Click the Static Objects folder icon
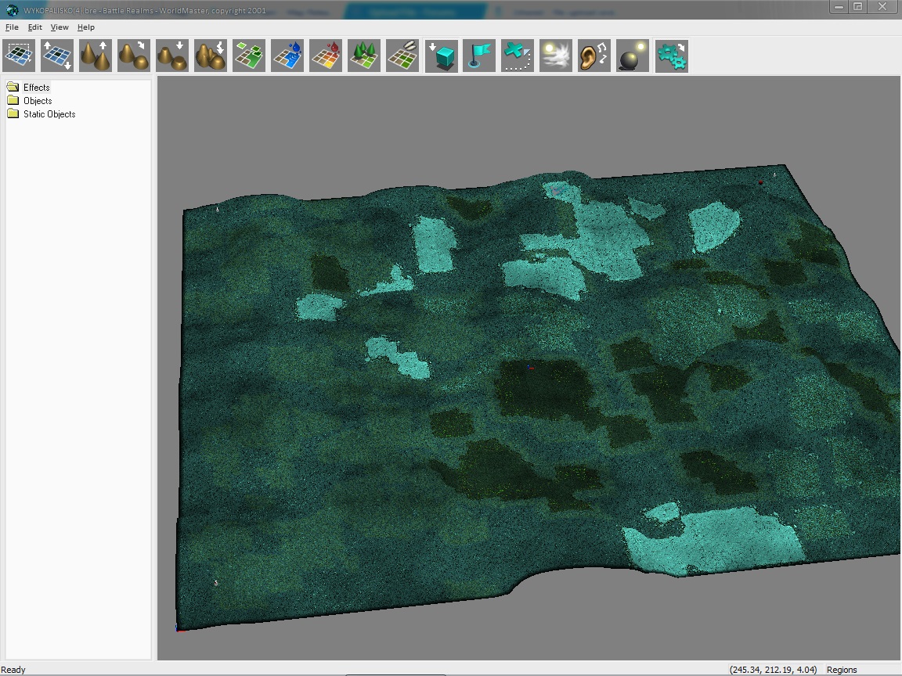This screenshot has width=902, height=676. pos(13,113)
